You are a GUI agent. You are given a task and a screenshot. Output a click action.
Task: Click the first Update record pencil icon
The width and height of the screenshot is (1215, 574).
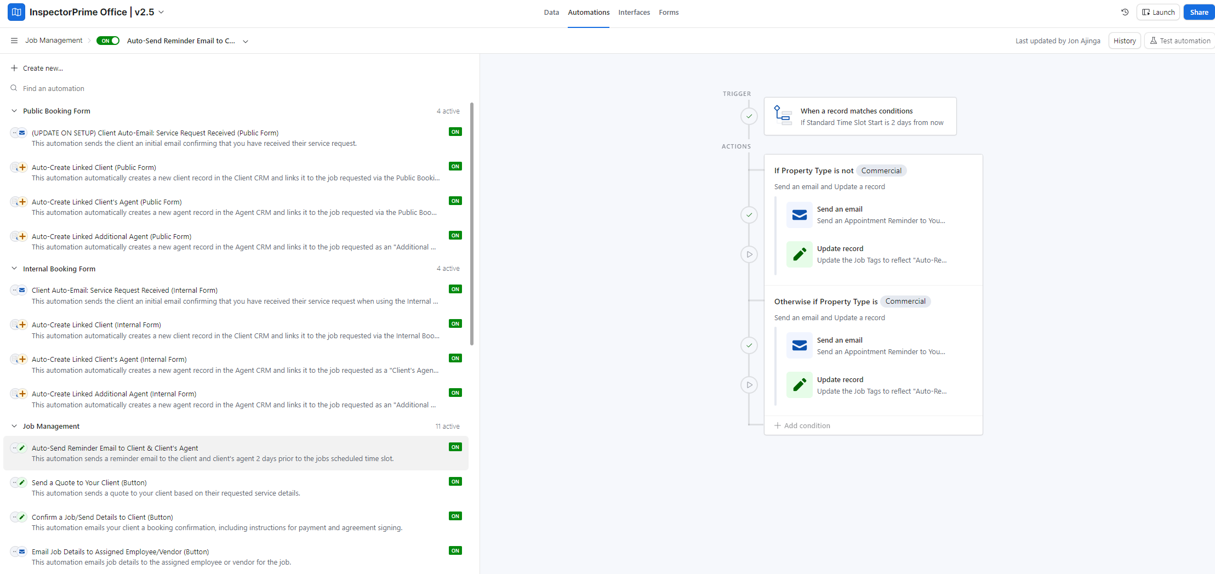(799, 254)
